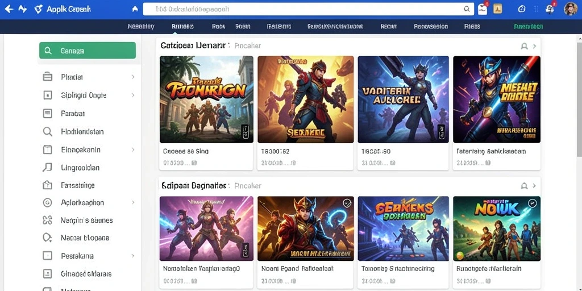Viewport: 582px width, 291px height.
Task: Expand the Siplnigrd Ongte chevron
Action: coord(133,95)
